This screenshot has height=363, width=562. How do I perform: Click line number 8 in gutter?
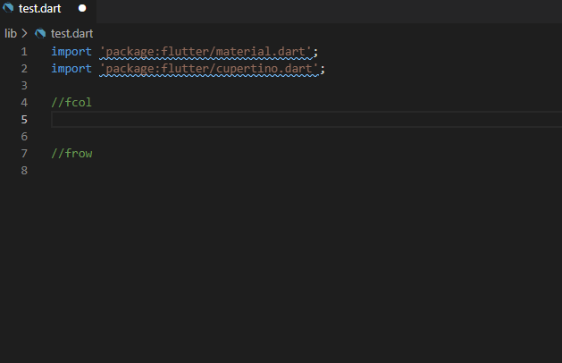(24, 171)
